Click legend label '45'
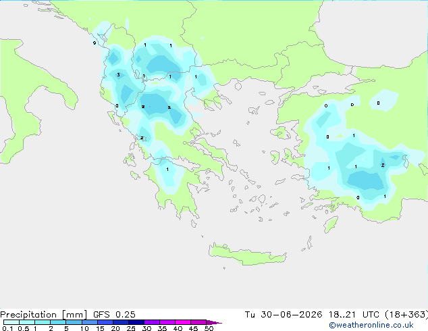The image size is (428, 331). (x=193, y=328)
